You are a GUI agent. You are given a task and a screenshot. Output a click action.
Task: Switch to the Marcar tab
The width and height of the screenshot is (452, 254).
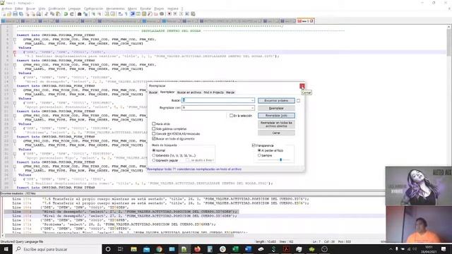(x=230, y=92)
